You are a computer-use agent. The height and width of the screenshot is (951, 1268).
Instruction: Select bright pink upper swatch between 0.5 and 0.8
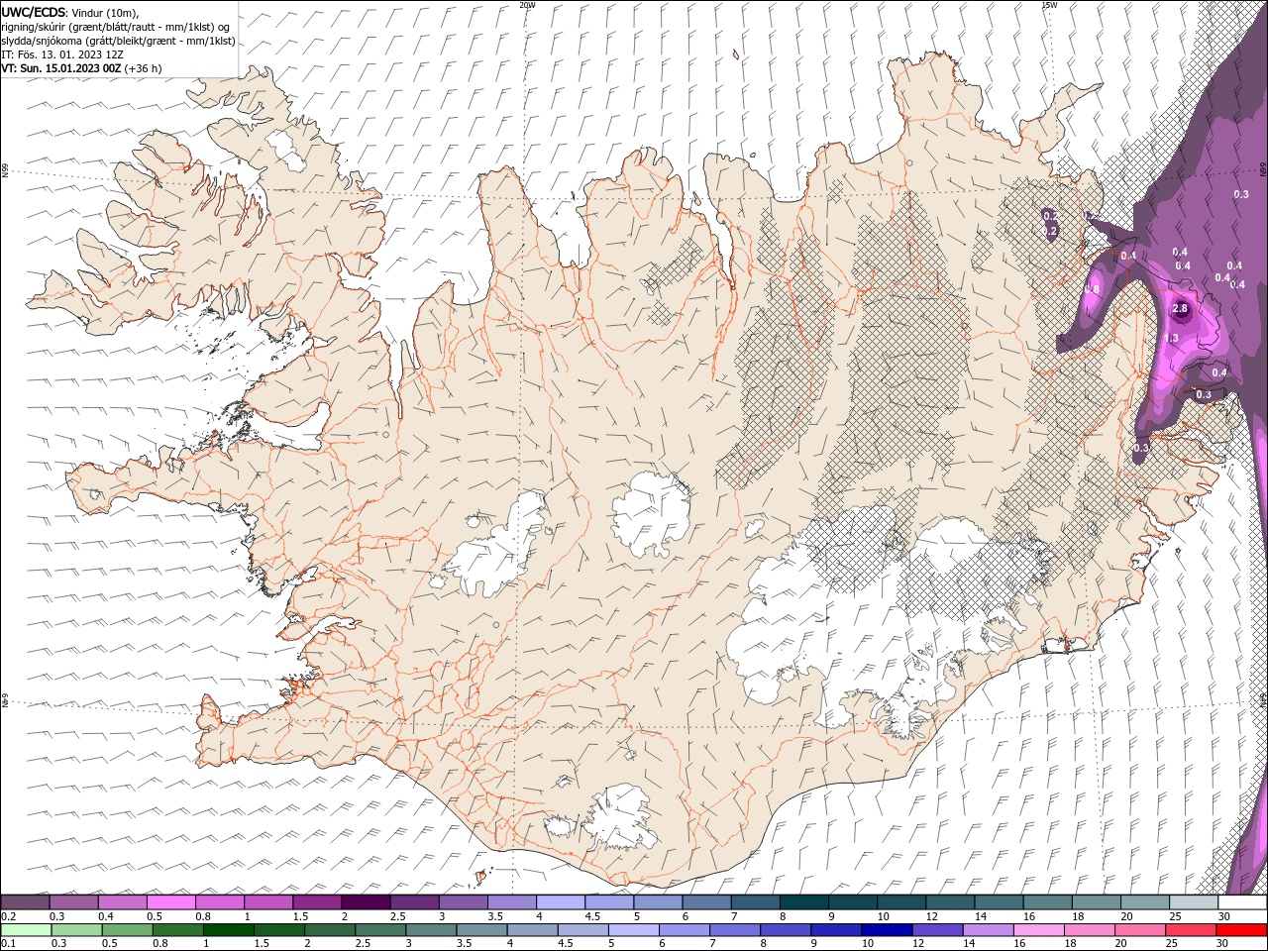coord(170,902)
